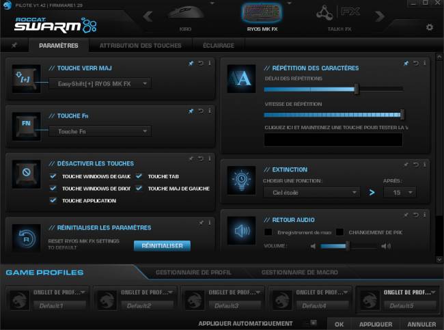This screenshot has height=330, width=444.
Task: Uncheck Touche Maj de gauche
Action: [x=139, y=189]
